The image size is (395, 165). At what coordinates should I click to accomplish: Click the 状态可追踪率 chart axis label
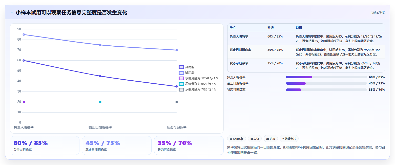(x=177, y=127)
